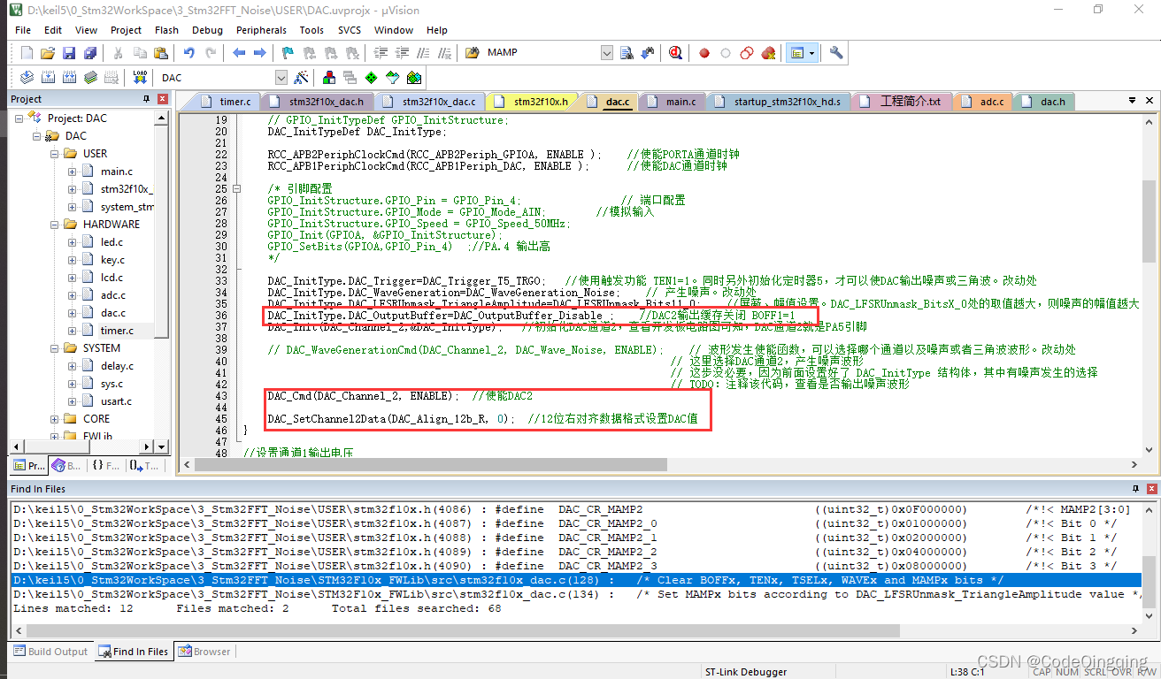The width and height of the screenshot is (1161, 679).
Task: Open the Flash menu
Action: pos(166,29)
